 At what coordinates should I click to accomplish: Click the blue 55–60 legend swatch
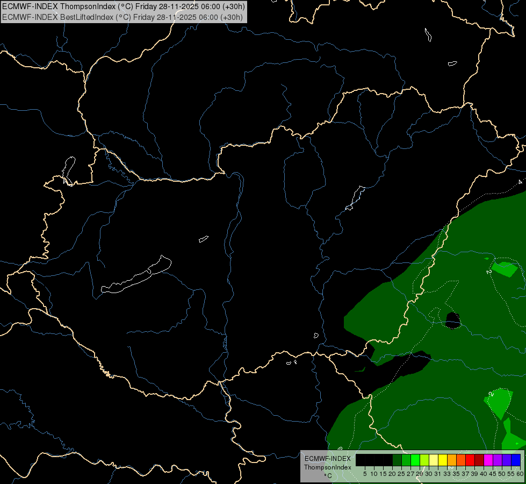516,460
